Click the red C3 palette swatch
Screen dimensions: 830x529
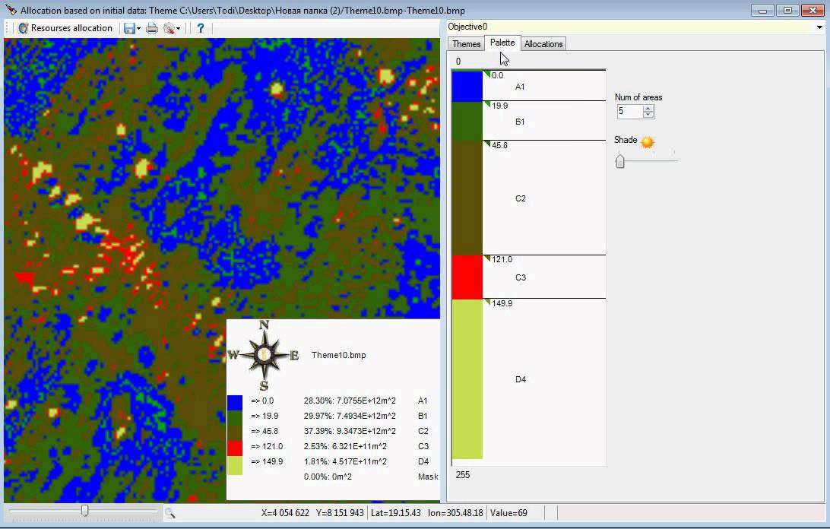click(x=467, y=277)
